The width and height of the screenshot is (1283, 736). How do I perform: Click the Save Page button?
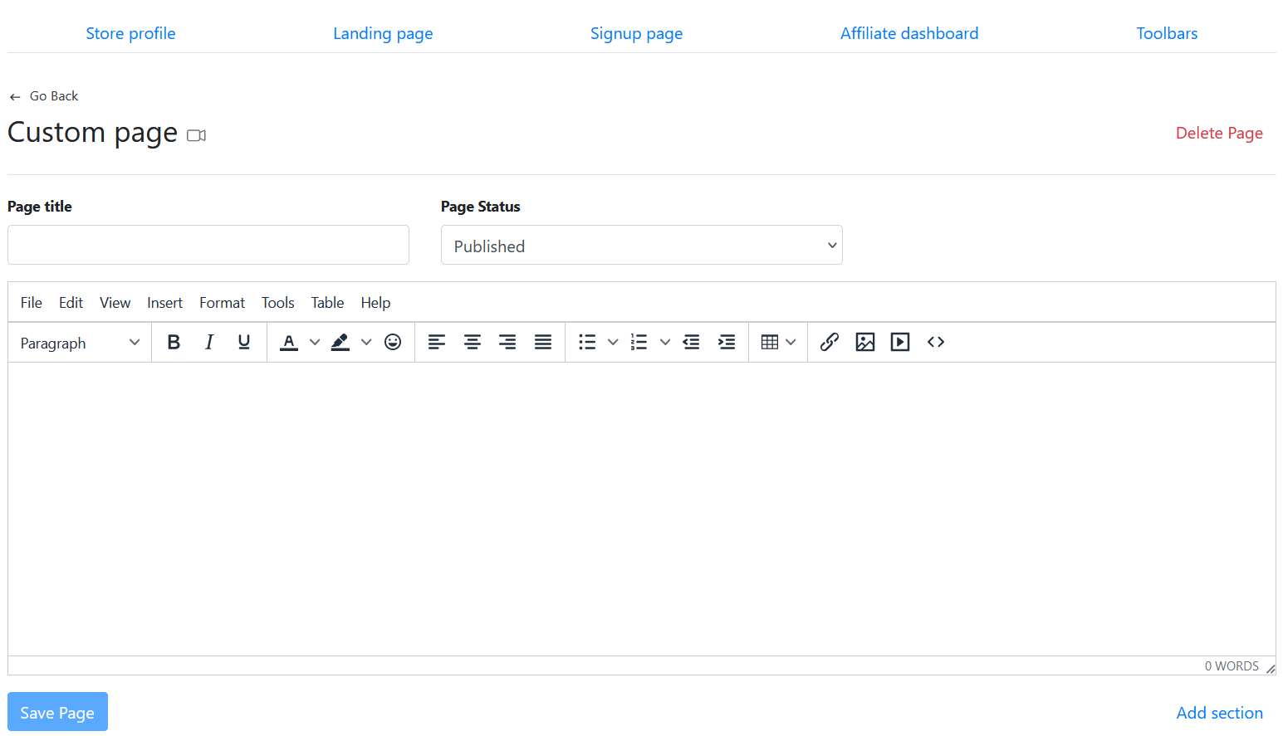[57, 712]
